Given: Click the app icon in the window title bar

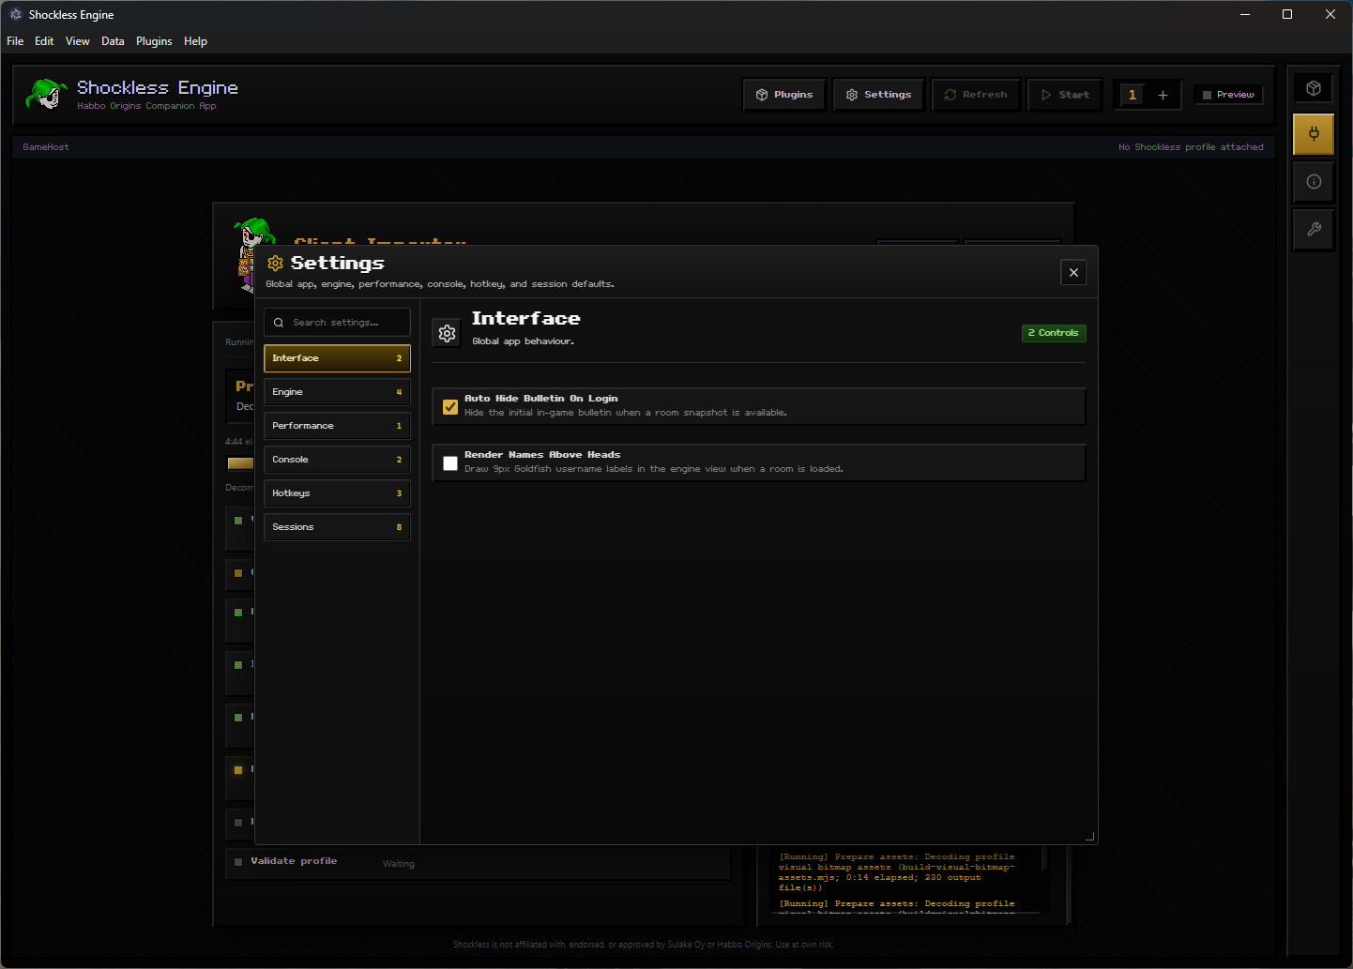Looking at the screenshot, I should pyautogui.click(x=16, y=14).
